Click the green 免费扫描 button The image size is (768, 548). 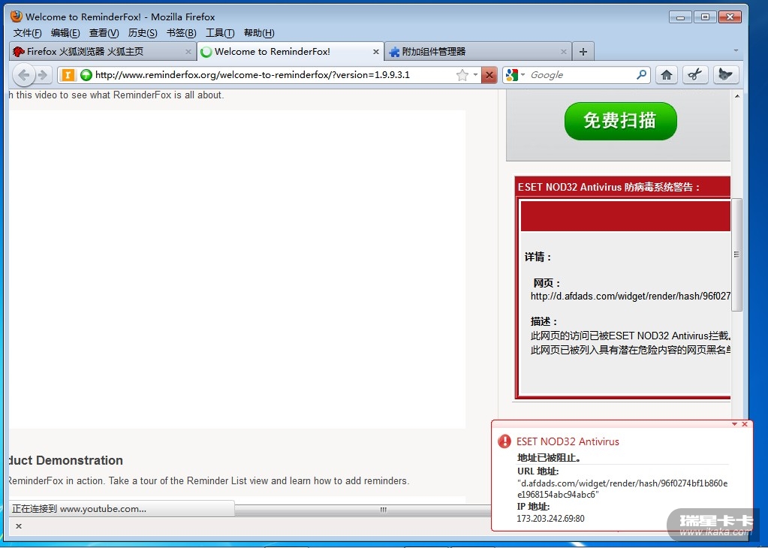click(621, 121)
